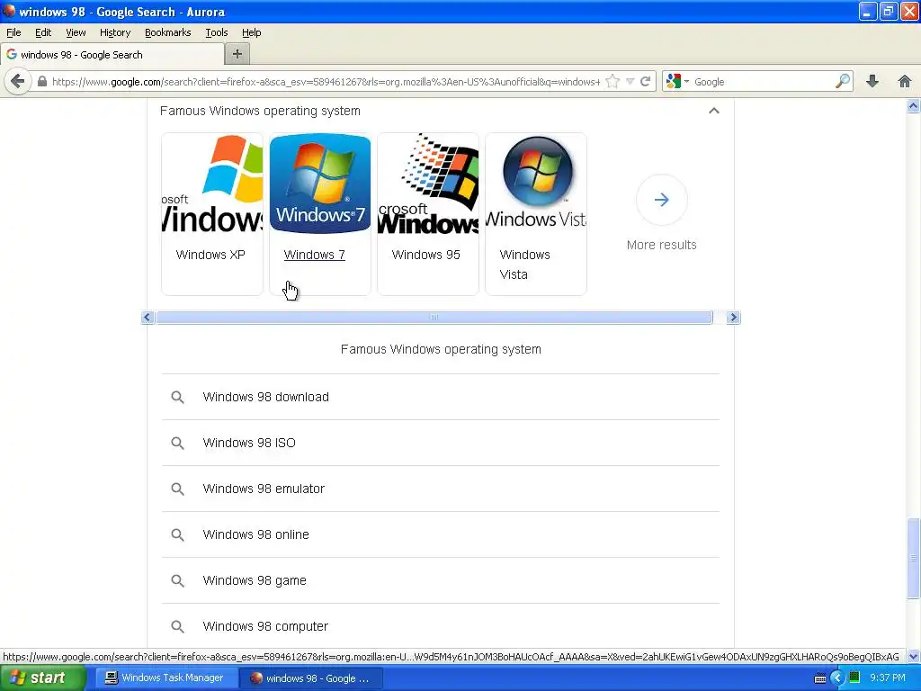The width and height of the screenshot is (921, 691).
Task: Click magnifier icon beside Windows 98 ISO
Action: pos(177,443)
